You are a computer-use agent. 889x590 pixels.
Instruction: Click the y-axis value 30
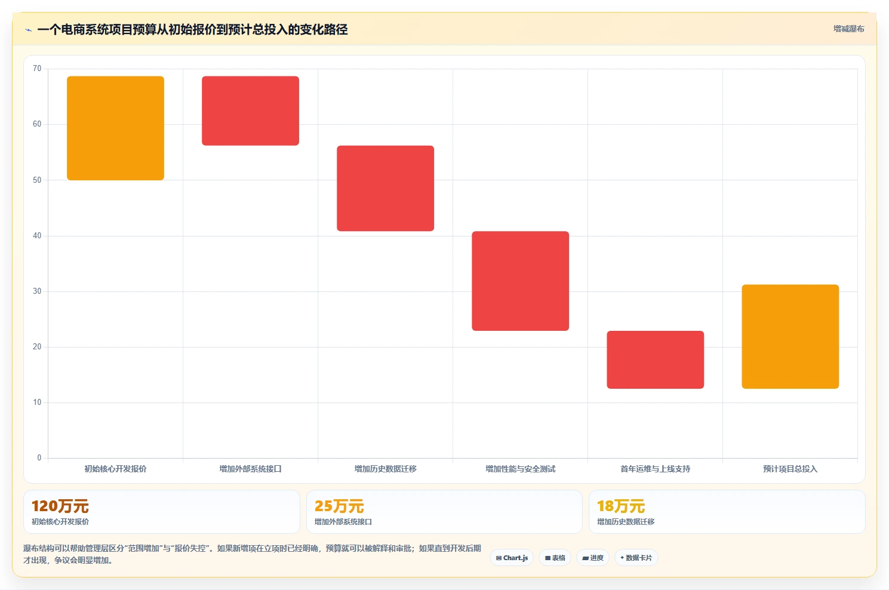click(x=37, y=291)
